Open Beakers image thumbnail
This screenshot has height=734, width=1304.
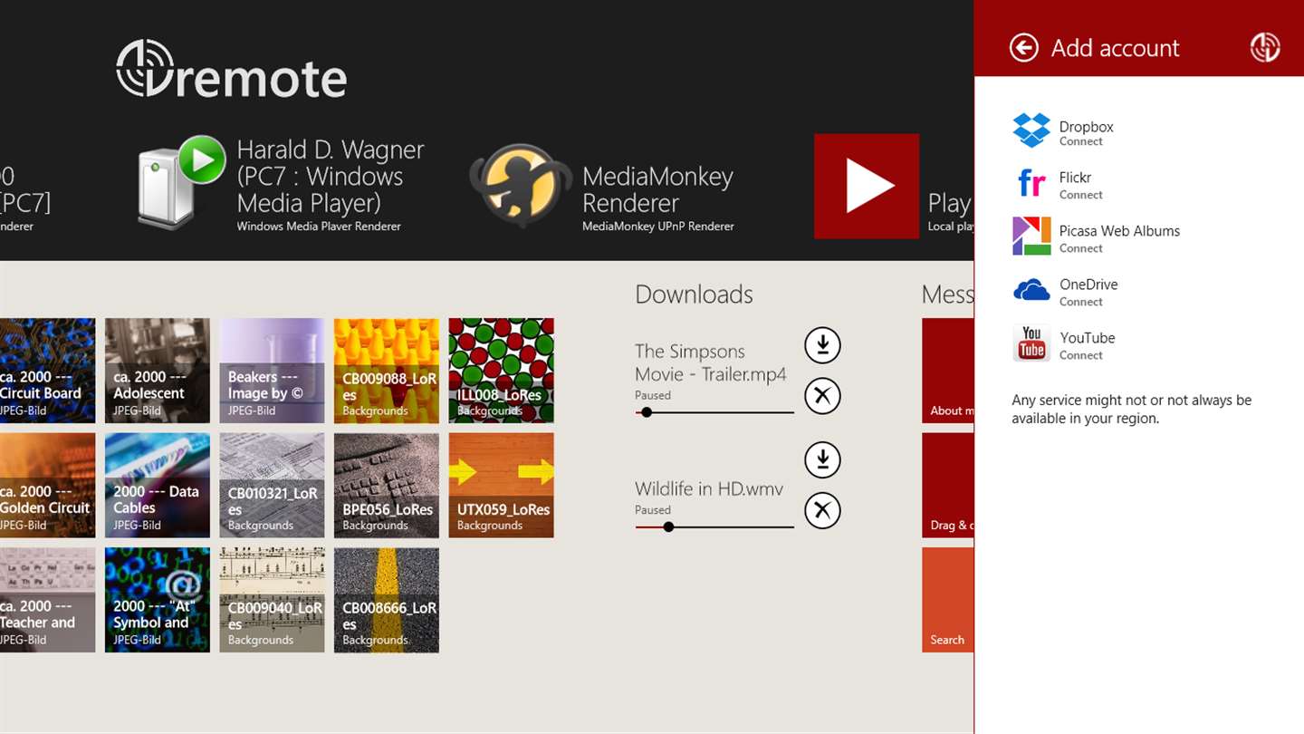click(272, 371)
